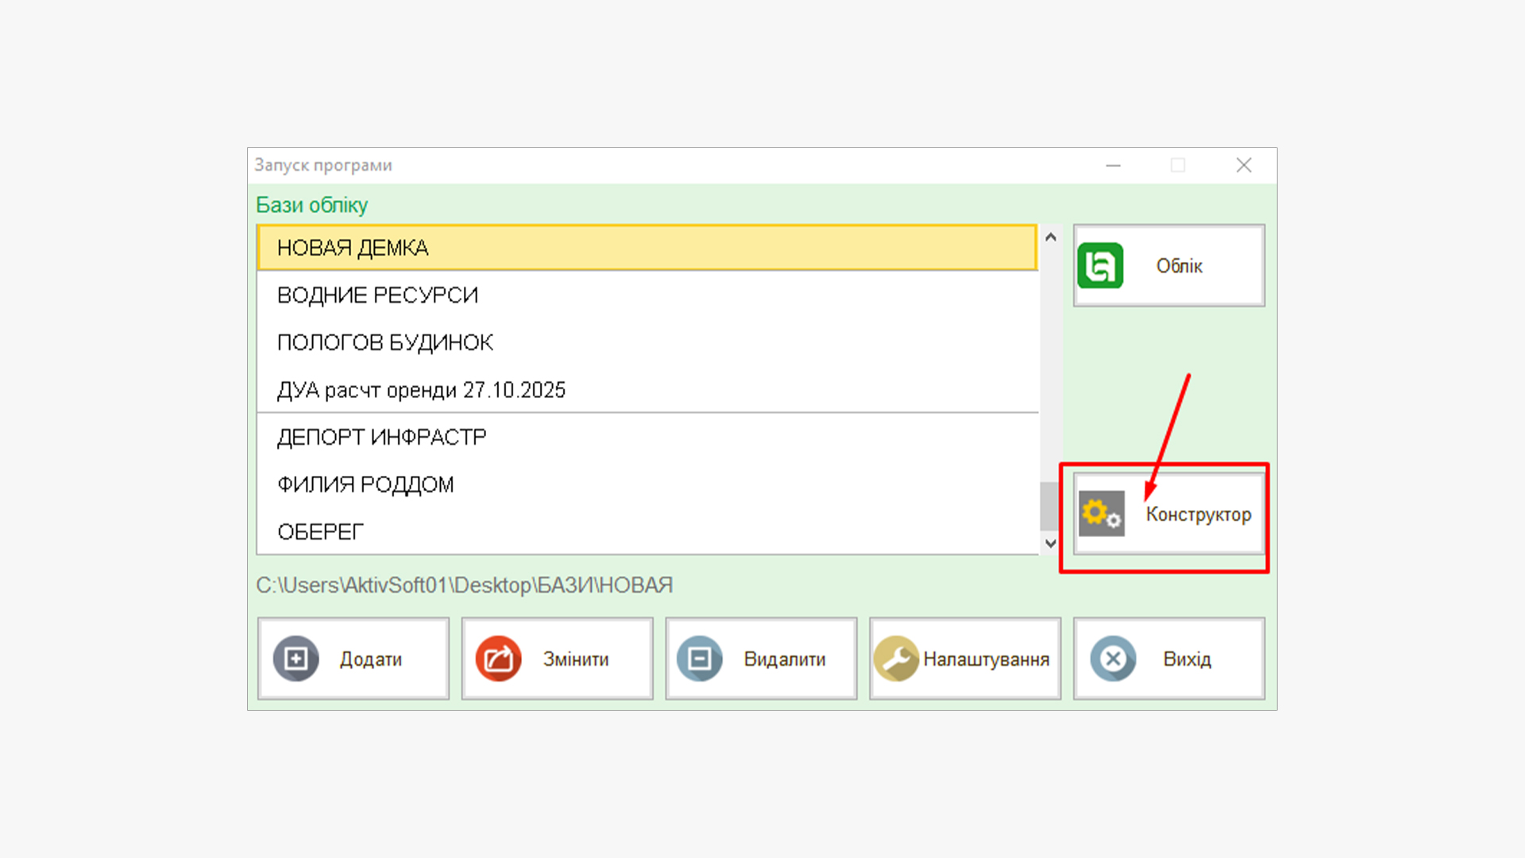Click the red Змінити edit icon

point(498,659)
